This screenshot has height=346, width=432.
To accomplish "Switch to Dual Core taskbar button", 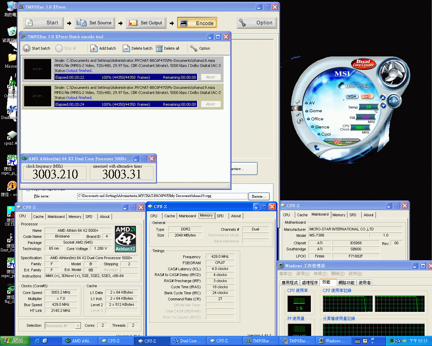I will [x=188, y=341].
